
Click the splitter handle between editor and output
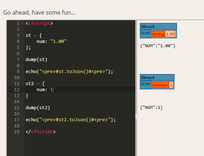(136, 117)
